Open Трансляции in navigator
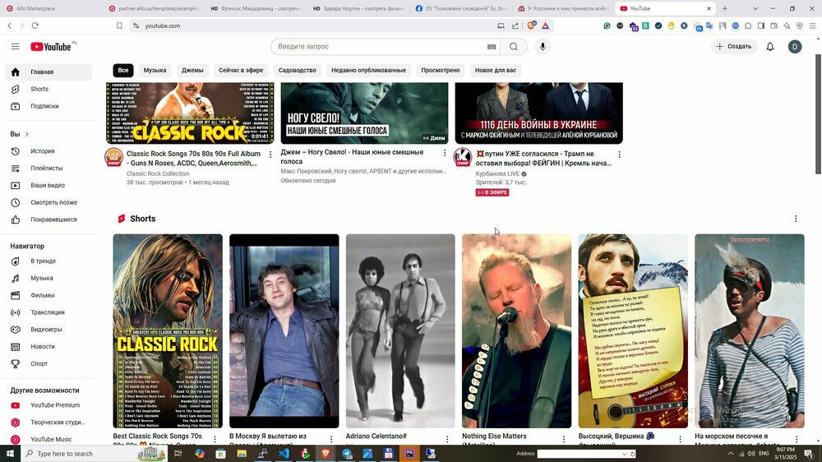 coord(48,312)
